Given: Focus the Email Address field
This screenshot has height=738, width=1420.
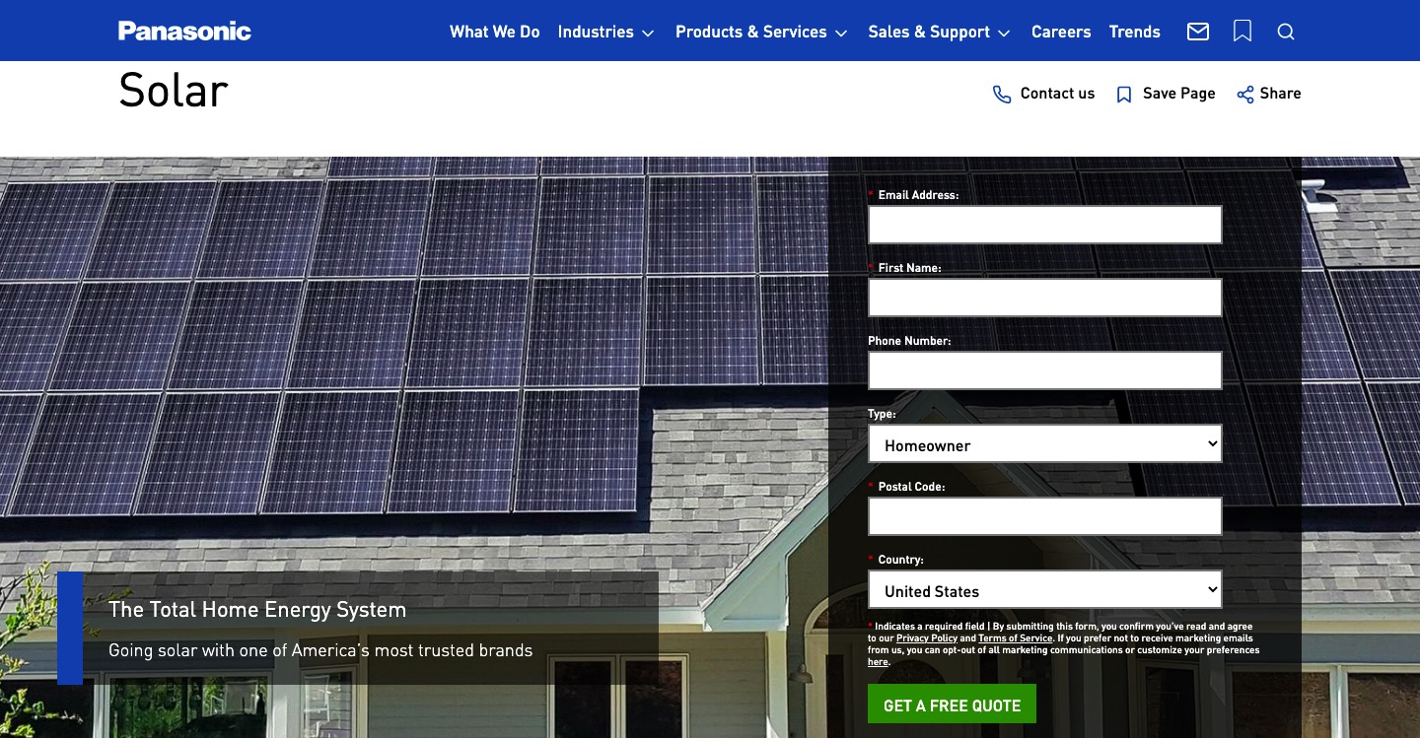Looking at the screenshot, I should click(x=1045, y=225).
